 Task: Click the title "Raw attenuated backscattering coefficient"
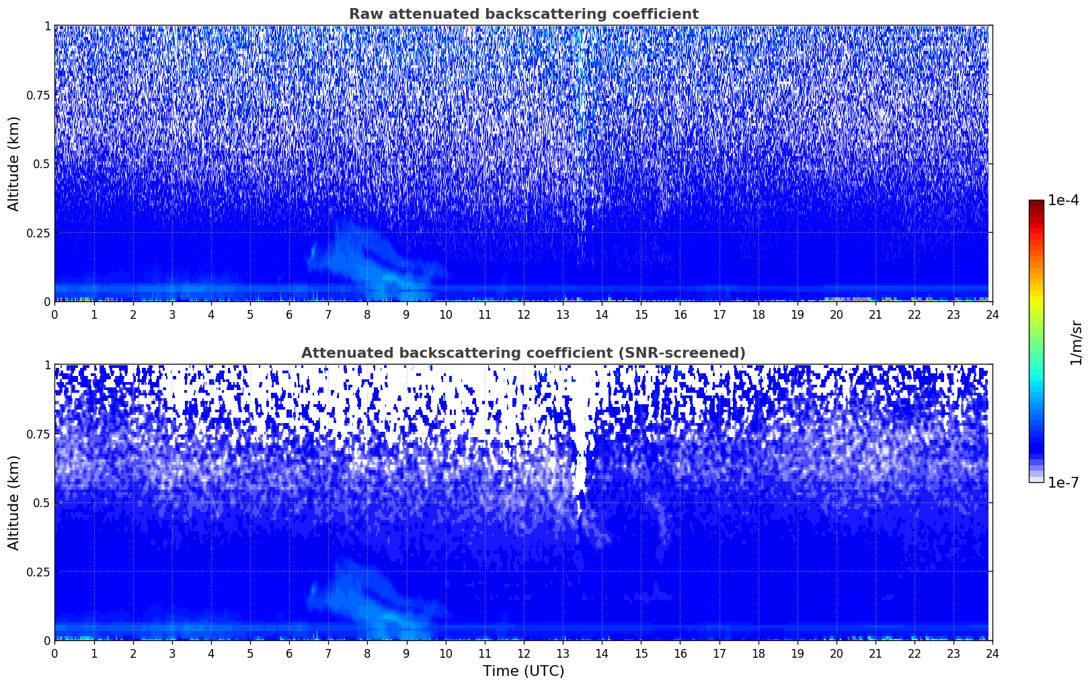pos(523,14)
